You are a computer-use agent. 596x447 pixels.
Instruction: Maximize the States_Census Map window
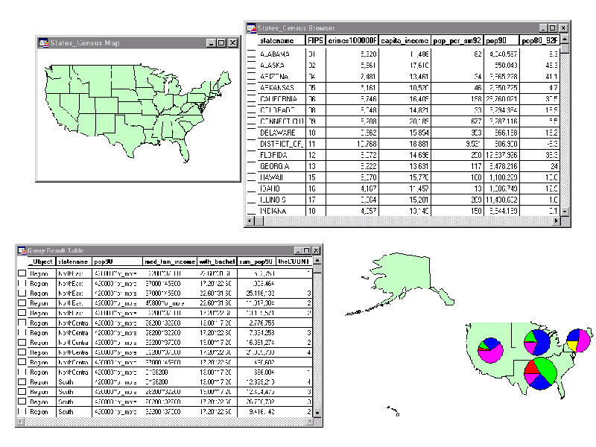[x=221, y=43]
